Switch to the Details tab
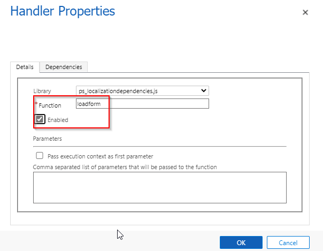The width and height of the screenshot is (323, 251). [x=25, y=67]
